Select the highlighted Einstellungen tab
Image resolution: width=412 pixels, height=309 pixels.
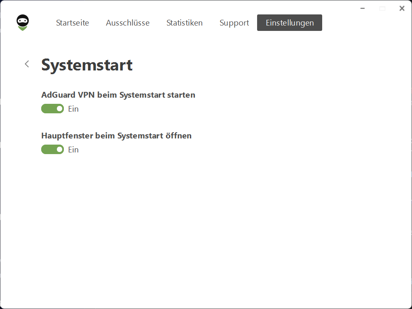pos(289,23)
